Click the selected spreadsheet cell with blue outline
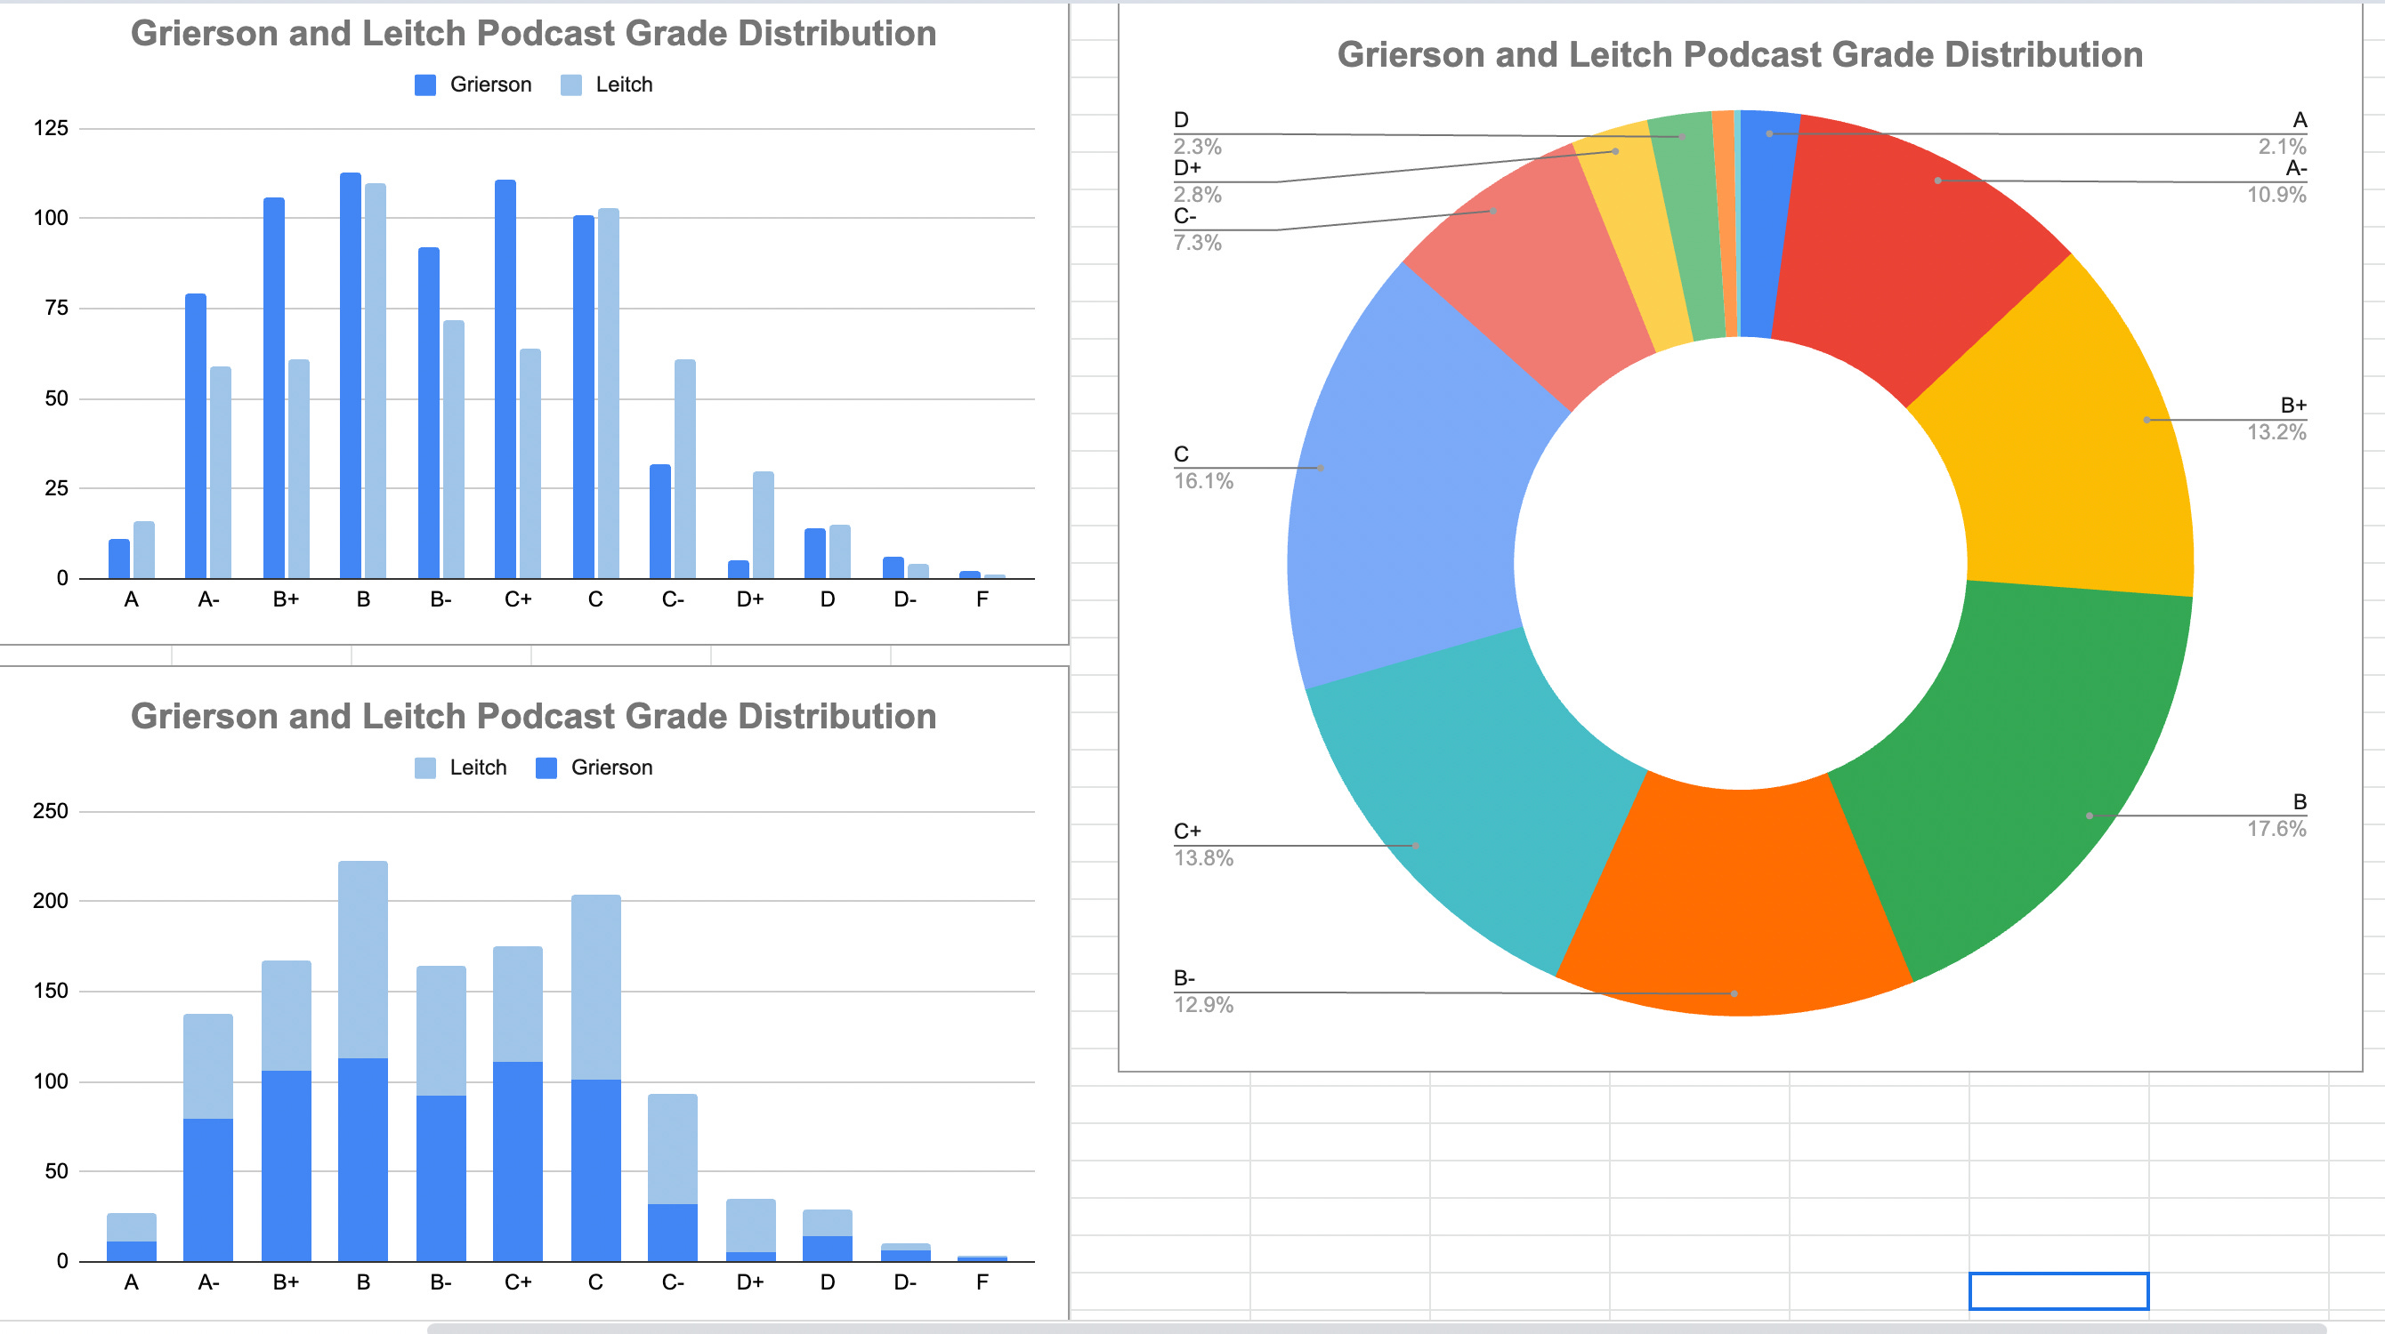Image resolution: width=2385 pixels, height=1334 pixels. pos(2058,1290)
